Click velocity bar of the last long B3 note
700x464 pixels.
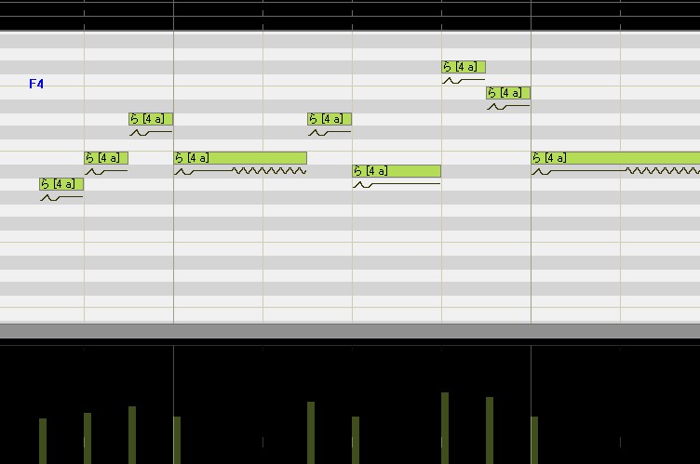click(x=534, y=441)
